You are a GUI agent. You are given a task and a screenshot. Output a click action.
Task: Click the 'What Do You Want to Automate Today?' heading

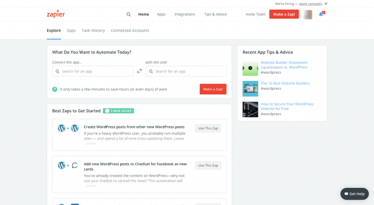pos(92,52)
